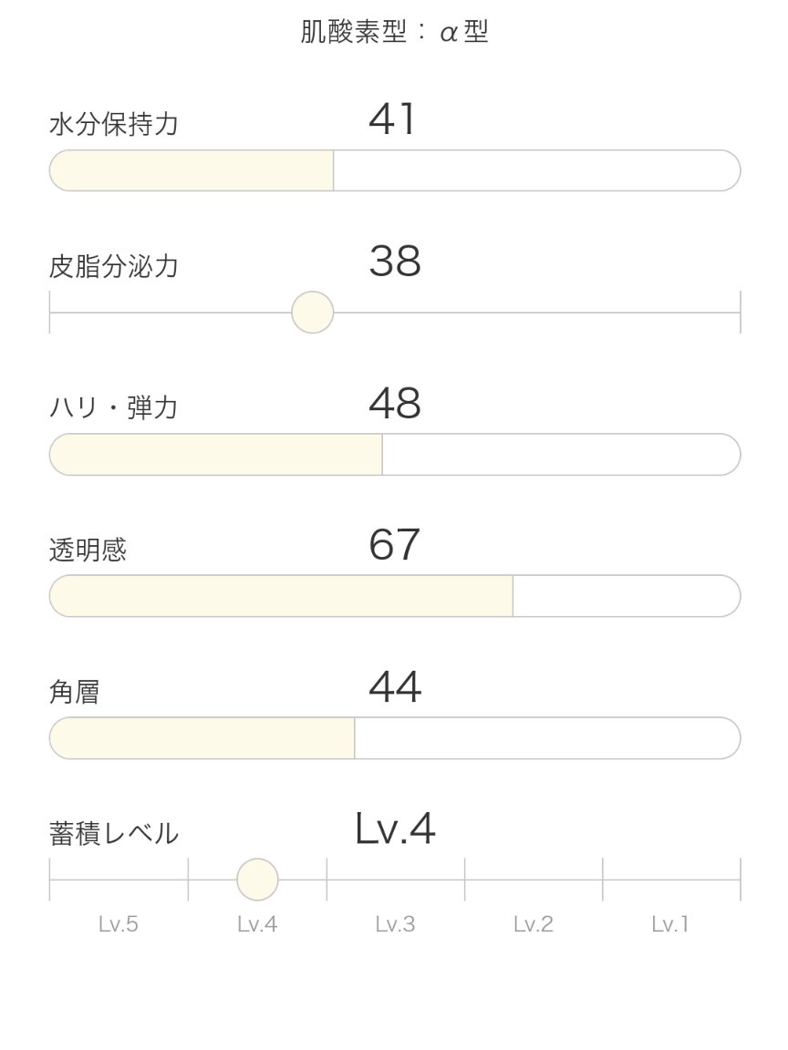Click the score value 38
Image resolution: width=788 pixels, height=1050 pixels.
coord(397,262)
